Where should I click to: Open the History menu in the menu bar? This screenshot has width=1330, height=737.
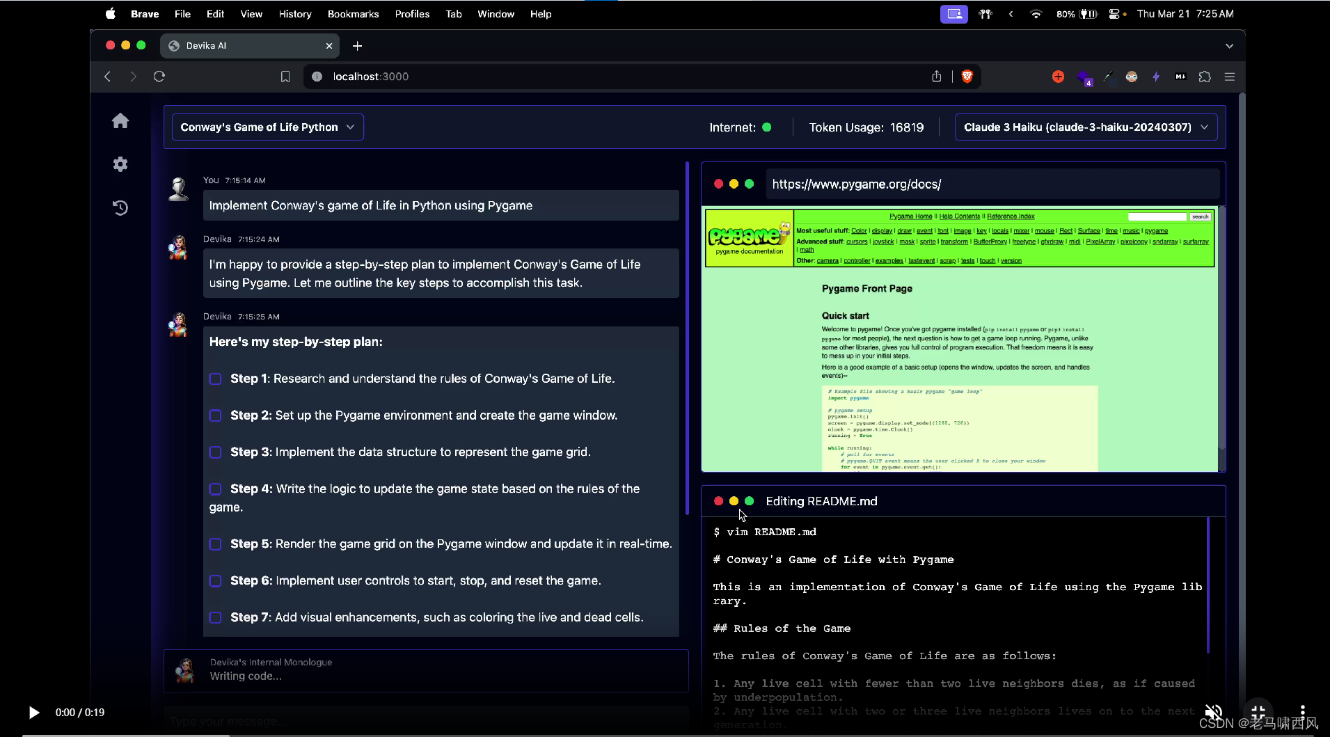coord(295,14)
